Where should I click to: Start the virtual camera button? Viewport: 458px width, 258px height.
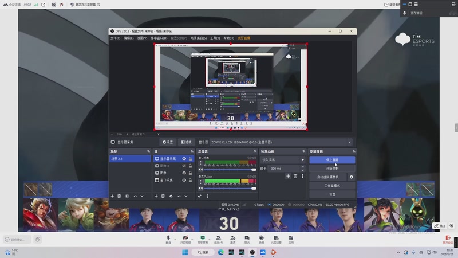327,177
